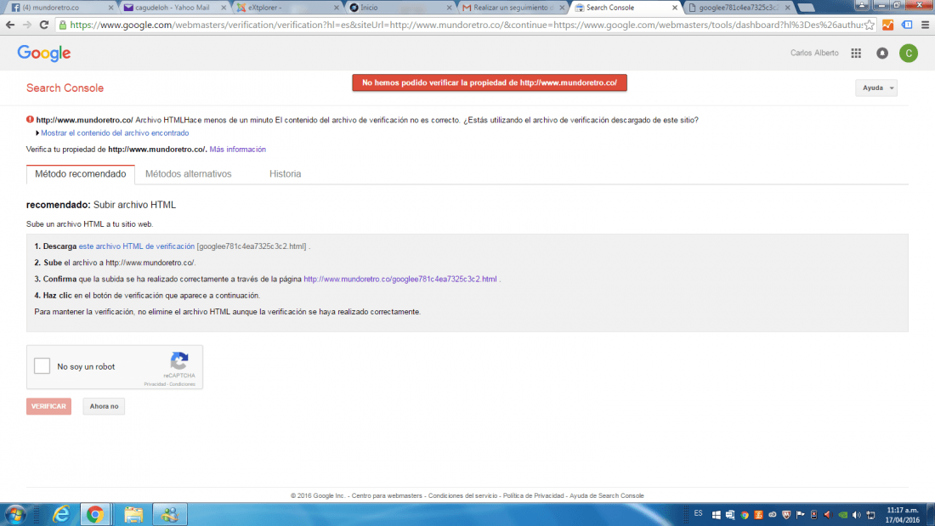Close the Search Console browser tab

click(674, 8)
